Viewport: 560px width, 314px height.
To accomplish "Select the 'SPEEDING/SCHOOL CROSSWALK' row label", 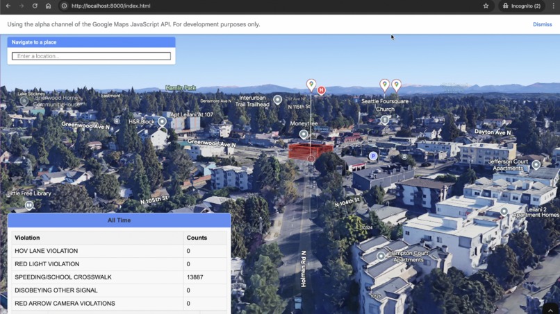I will (x=63, y=277).
